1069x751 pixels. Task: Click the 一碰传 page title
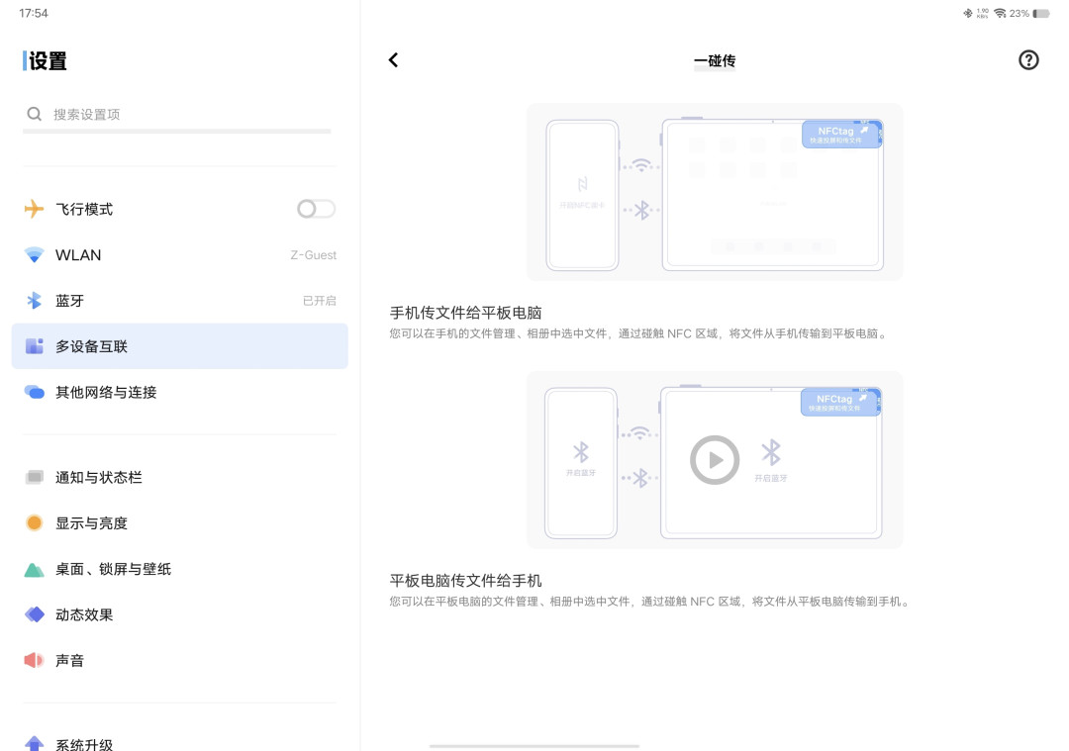(715, 60)
